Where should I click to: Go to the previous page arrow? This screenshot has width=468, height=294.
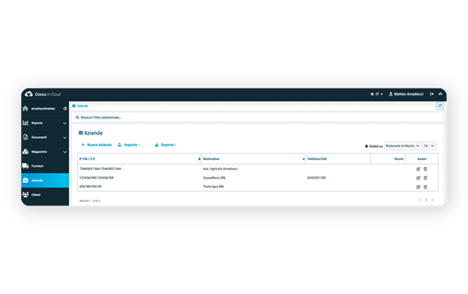coord(419,201)
